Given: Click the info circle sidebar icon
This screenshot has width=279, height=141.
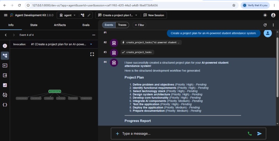Looking at the screenshot, I should tap(5, 46).
